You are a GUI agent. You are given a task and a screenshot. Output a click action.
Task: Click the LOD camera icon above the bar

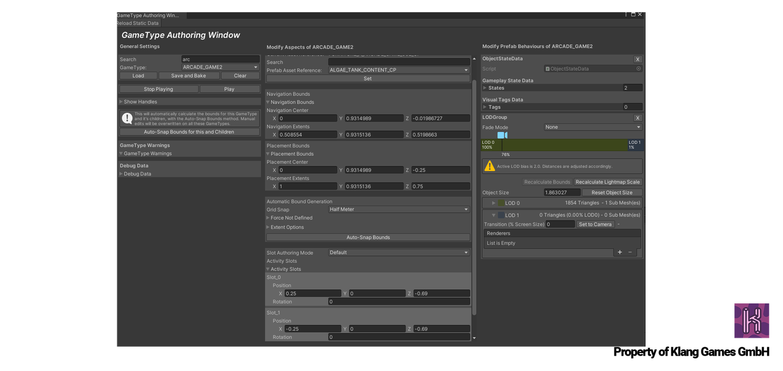pyautogui.click(x=502, y=135)
